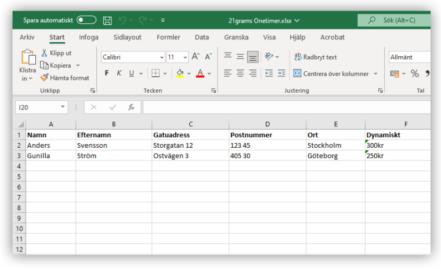Switch to the Visa tab

[269, 37]
